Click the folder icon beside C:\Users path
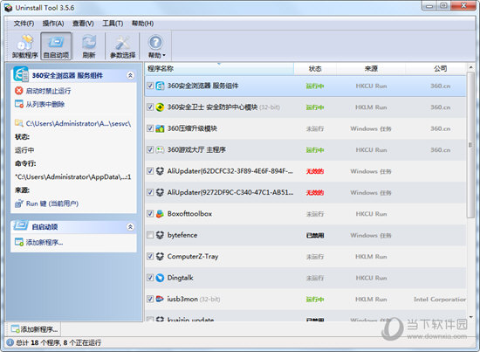This screenshot has width=480, height=352. 19,123
